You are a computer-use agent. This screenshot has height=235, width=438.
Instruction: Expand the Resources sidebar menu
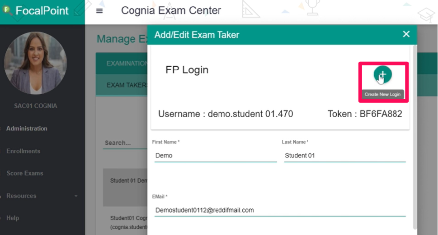point(42,196)
